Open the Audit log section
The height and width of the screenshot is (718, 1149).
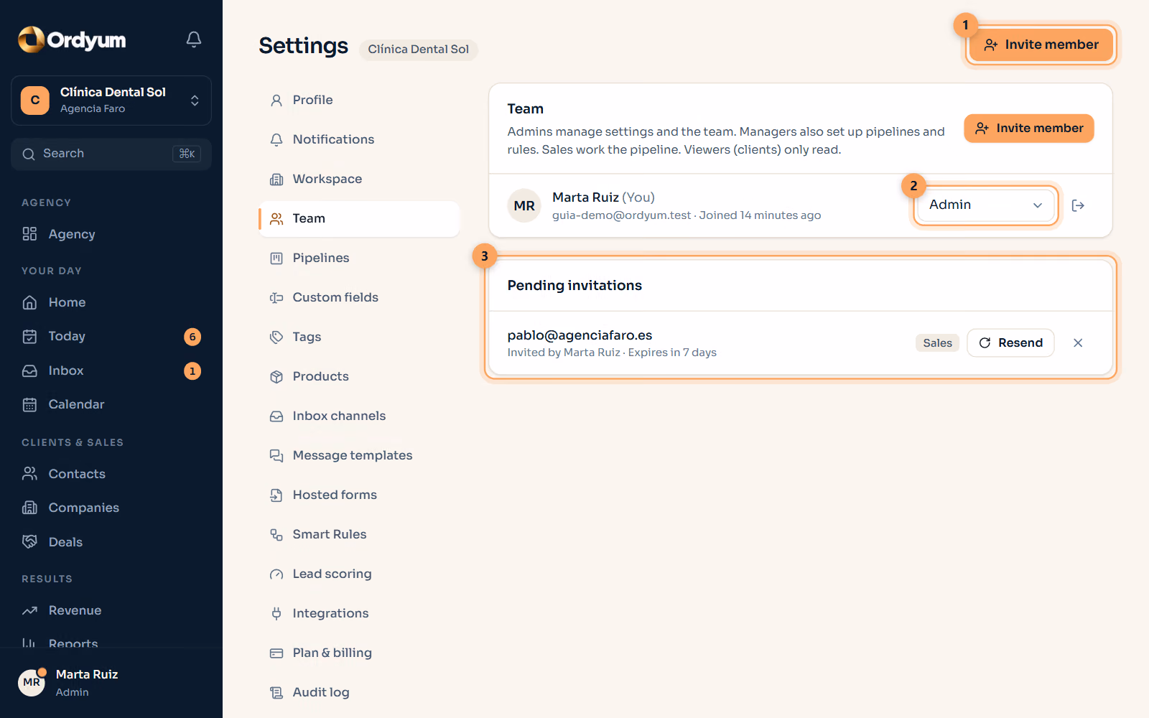pyautogui.click(x=359, y=692)
